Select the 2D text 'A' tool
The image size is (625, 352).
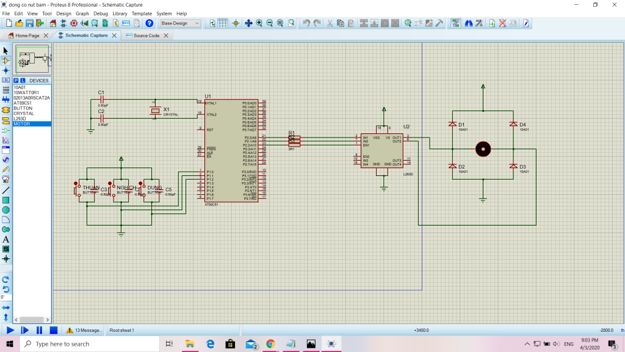[5, 239]
